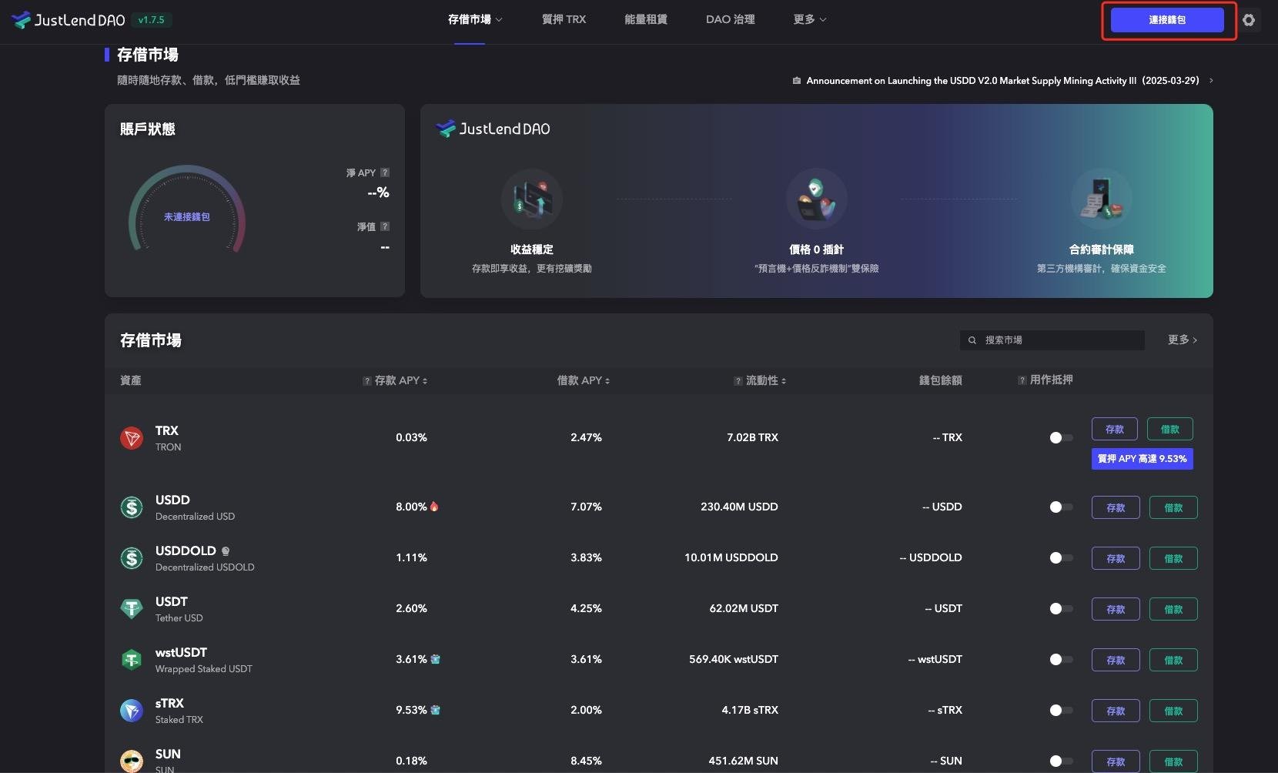Click the 合約審計保障 illustration icon
Image resolution: width=1278 pixels, height=773 pixels.
coord(1102,199)
